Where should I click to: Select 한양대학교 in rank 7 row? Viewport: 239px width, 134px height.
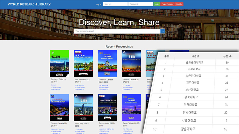(190, 105)
